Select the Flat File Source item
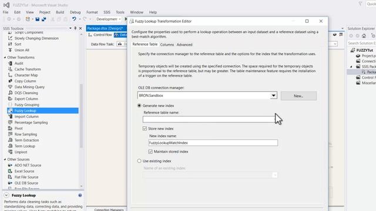The image size is (376, 211). click(26, 177)
